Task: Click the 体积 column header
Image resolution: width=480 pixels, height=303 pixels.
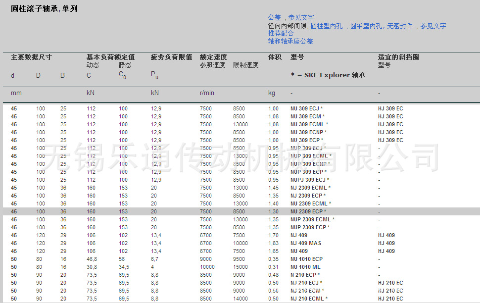Action: [x=275, y=57]
